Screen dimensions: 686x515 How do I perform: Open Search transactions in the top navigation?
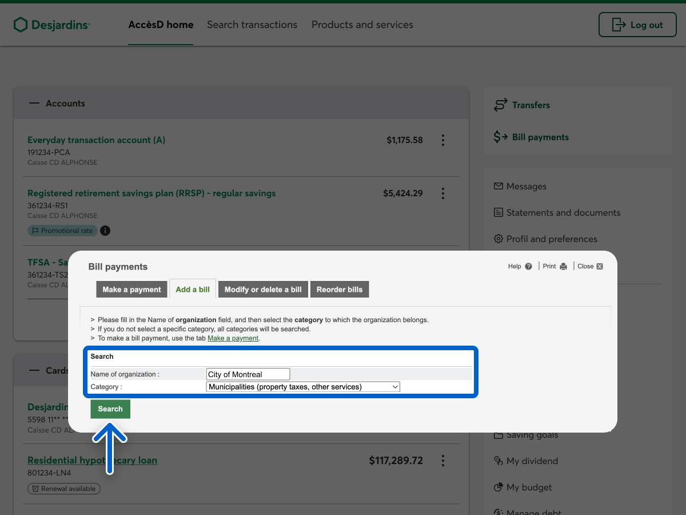[252, 25]
